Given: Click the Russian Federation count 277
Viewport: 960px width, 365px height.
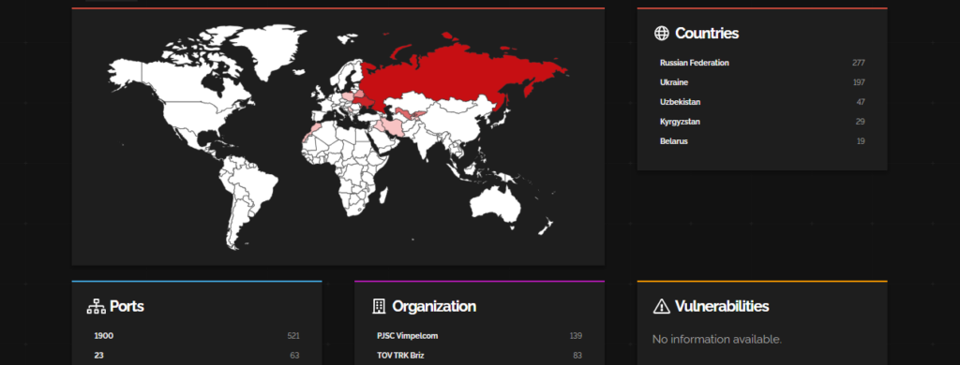Looking at the screenshot, I should click(x=859, y=63).
